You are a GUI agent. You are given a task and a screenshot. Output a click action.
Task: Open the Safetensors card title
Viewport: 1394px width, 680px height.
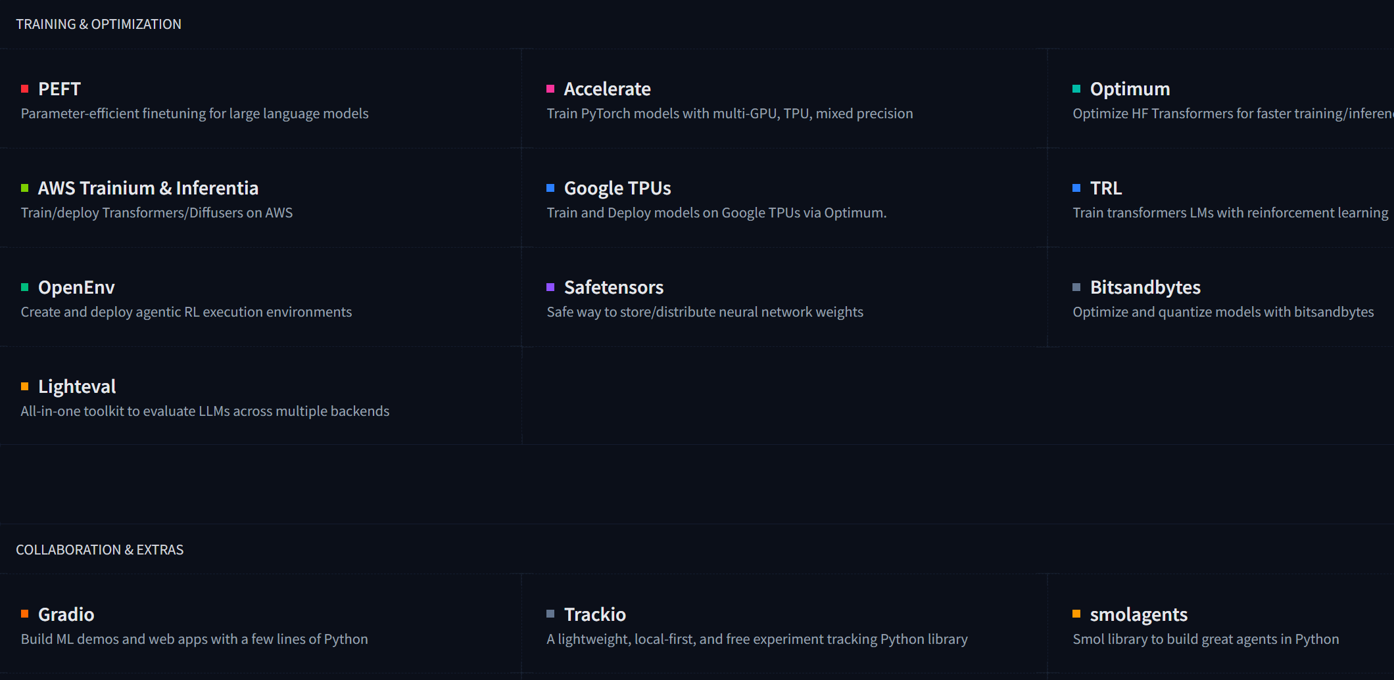[x=613, y=287]
